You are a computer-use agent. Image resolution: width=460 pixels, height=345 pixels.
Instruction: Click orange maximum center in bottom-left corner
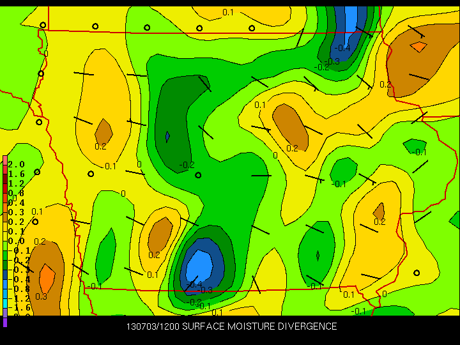click(x=46, y=278)
